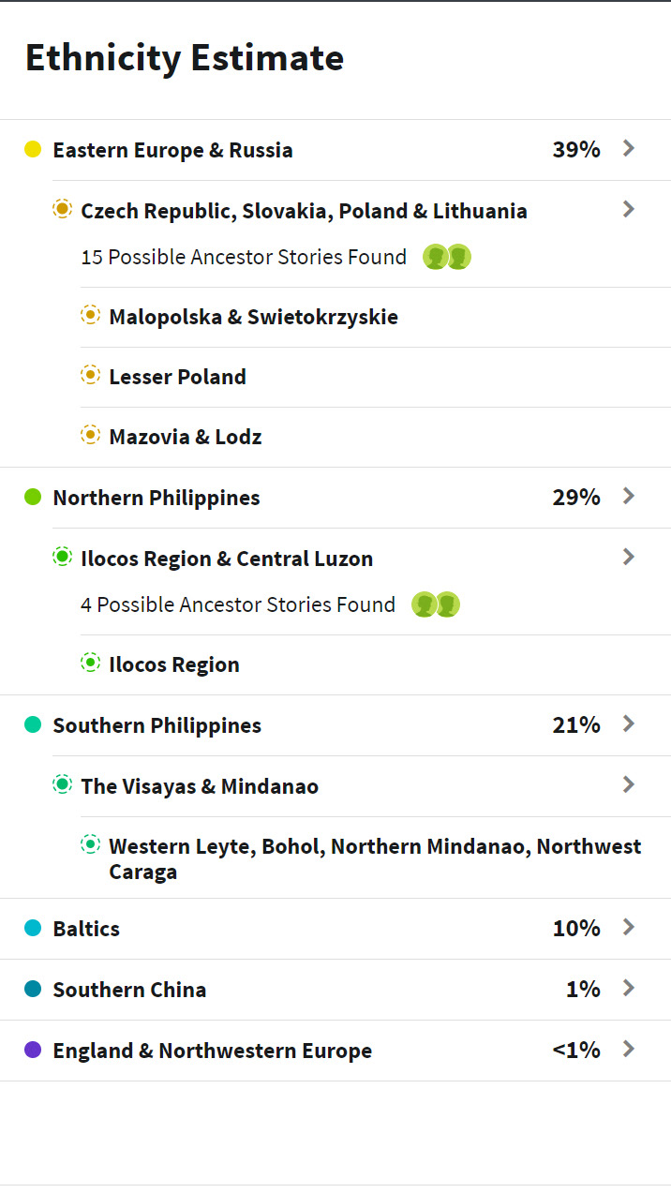The width and height of the screenshot is (671, 1193).
Task: Click the Lesser Poland dotted circle icon
Action: click(90, 376)
